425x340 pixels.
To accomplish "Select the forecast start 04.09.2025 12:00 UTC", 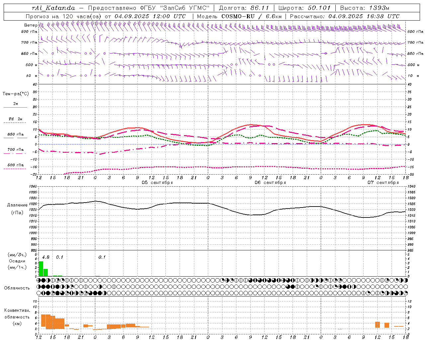I will 150,16.
